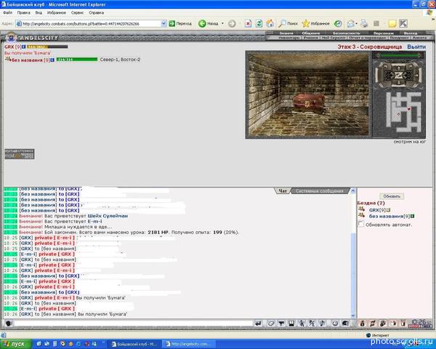Viewport: 436px width, 349px height.
Task: Click the round dark icon left of chat input
Action: point(8,324)
